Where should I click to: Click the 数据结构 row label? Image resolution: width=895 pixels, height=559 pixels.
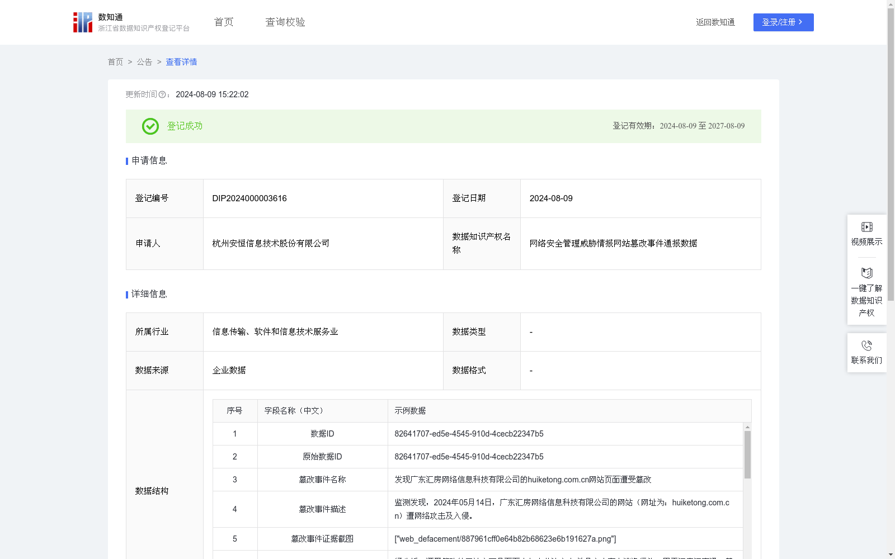tap(152, 491)
